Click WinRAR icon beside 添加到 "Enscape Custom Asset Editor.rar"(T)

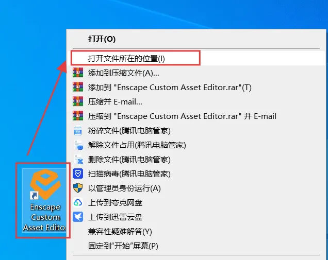click(x=78, y=87)
